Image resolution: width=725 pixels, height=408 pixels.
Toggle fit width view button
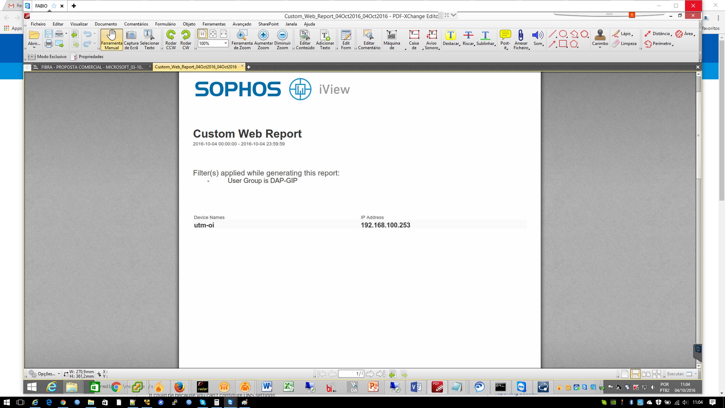point(224,34)
